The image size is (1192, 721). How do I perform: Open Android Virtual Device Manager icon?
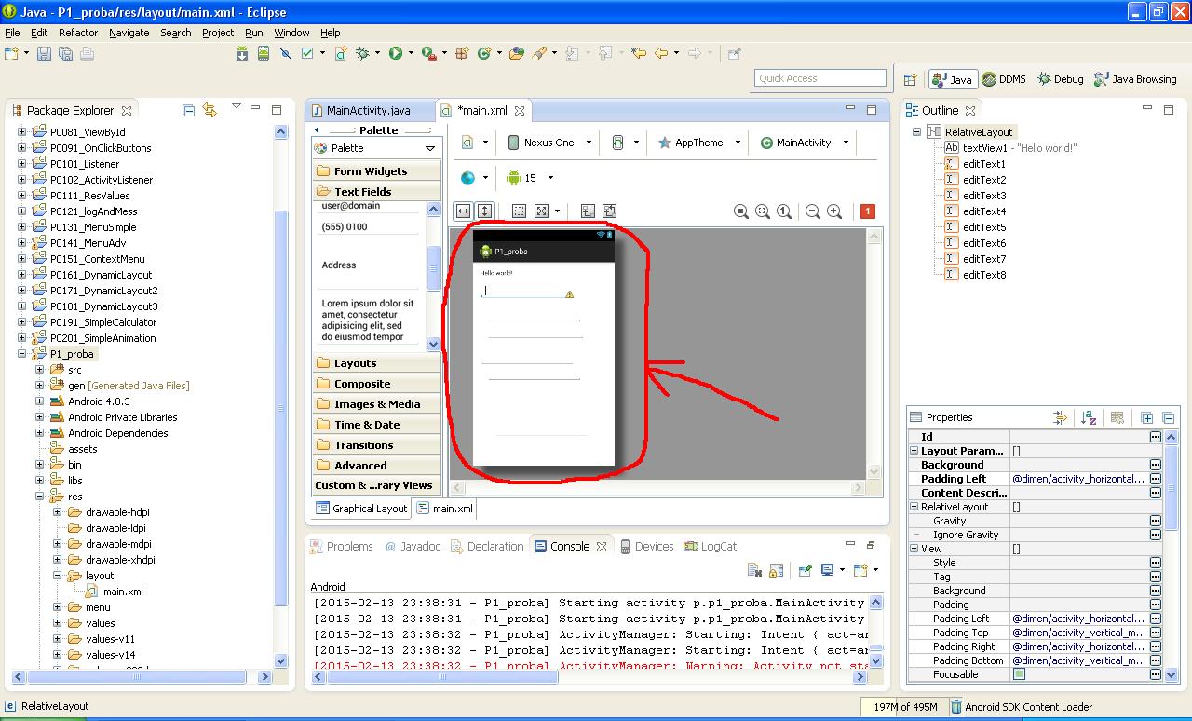click(x=264, y=54)
